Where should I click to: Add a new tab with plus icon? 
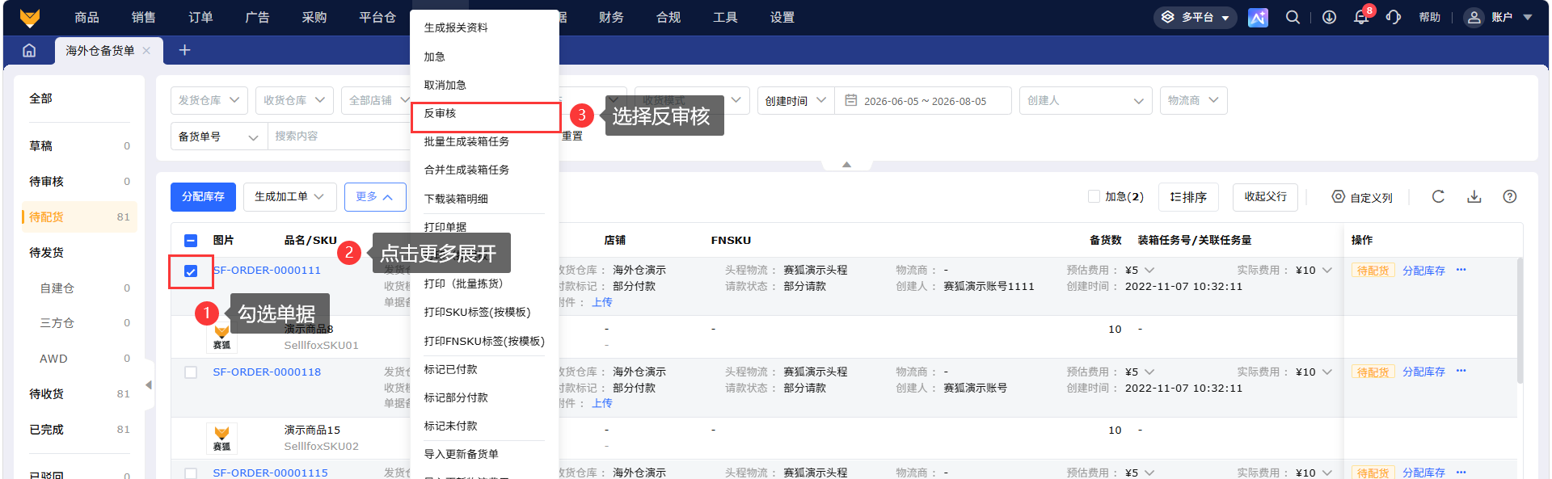pos(184,50)
